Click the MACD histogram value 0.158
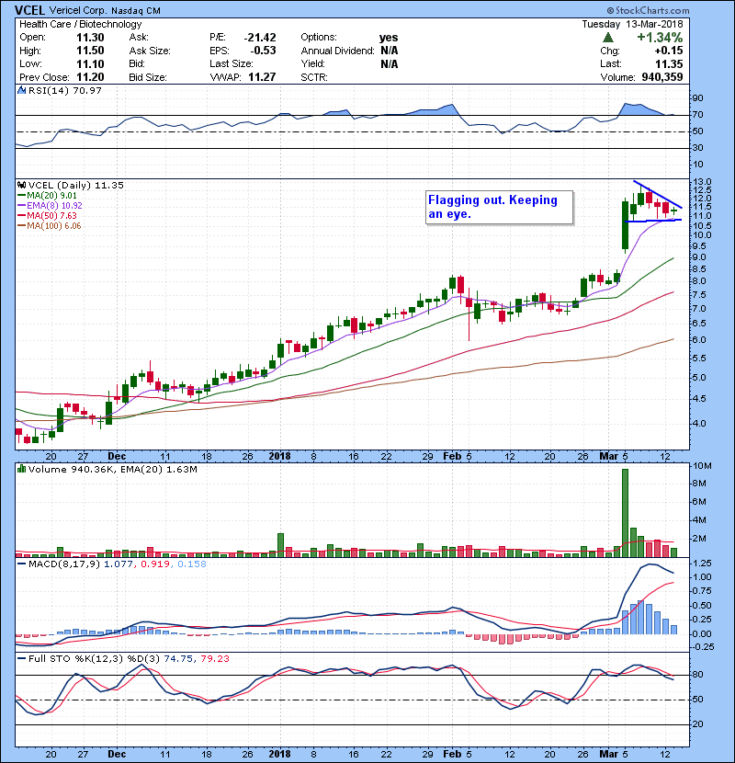Viewport: 735px width, 763px height. pos(192,564)
